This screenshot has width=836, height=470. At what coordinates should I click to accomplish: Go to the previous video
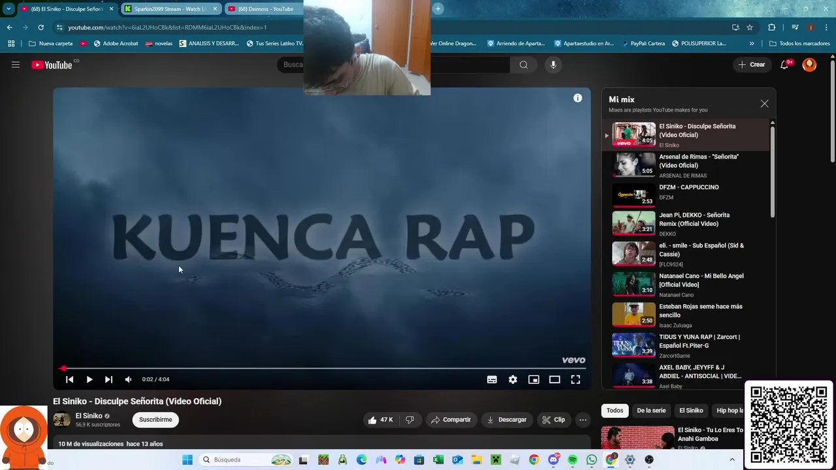(x=69, y=379)
